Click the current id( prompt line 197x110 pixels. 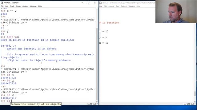point(6,101)
